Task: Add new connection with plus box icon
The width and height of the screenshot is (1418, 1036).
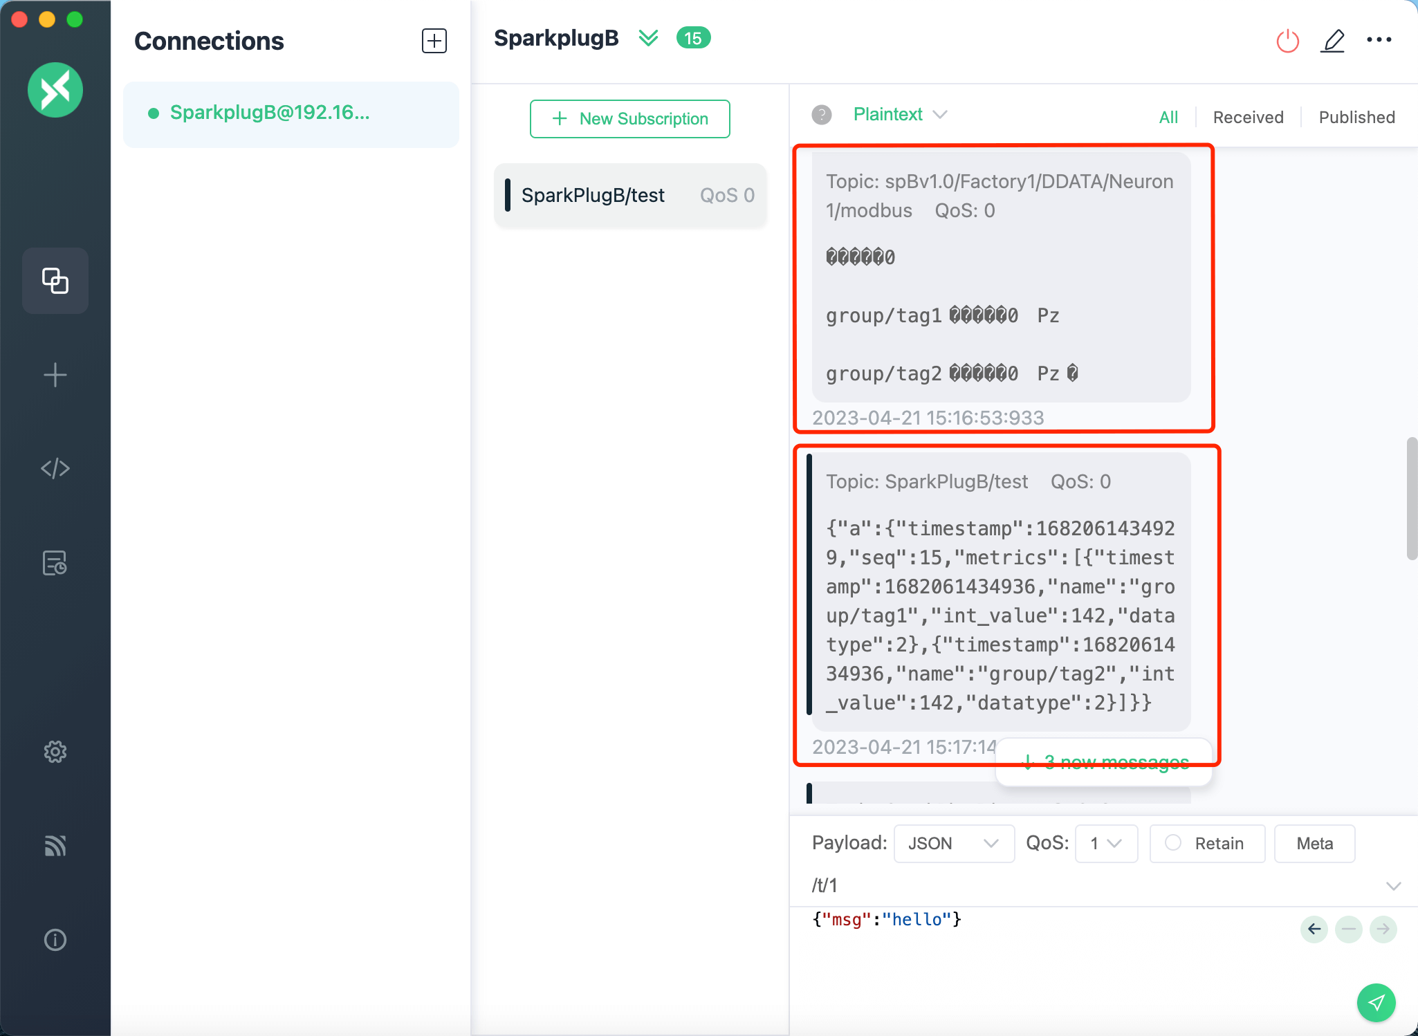Action: 434,41
